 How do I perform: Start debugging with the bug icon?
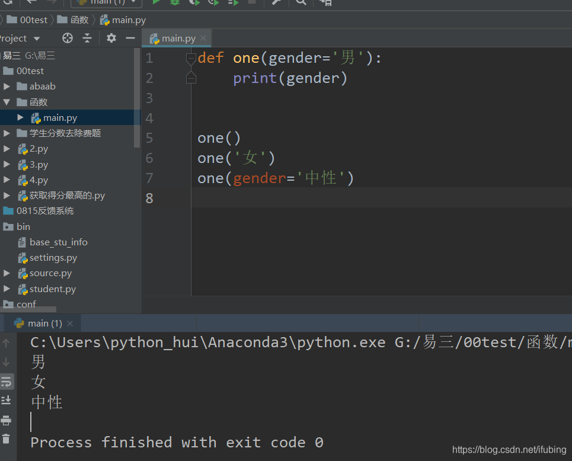(175, 2)
